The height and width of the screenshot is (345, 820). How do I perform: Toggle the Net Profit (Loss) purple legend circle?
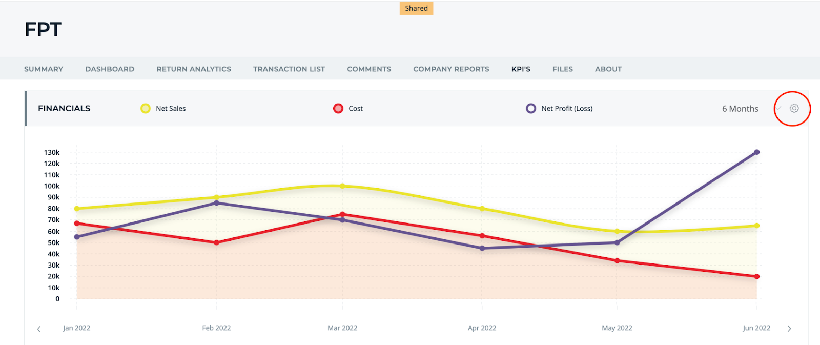(x=531, y=108)
